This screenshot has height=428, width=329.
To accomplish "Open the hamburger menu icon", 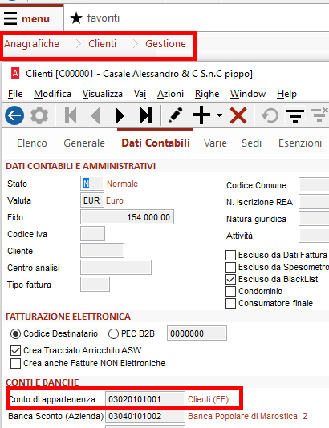I will click(10, 18).
